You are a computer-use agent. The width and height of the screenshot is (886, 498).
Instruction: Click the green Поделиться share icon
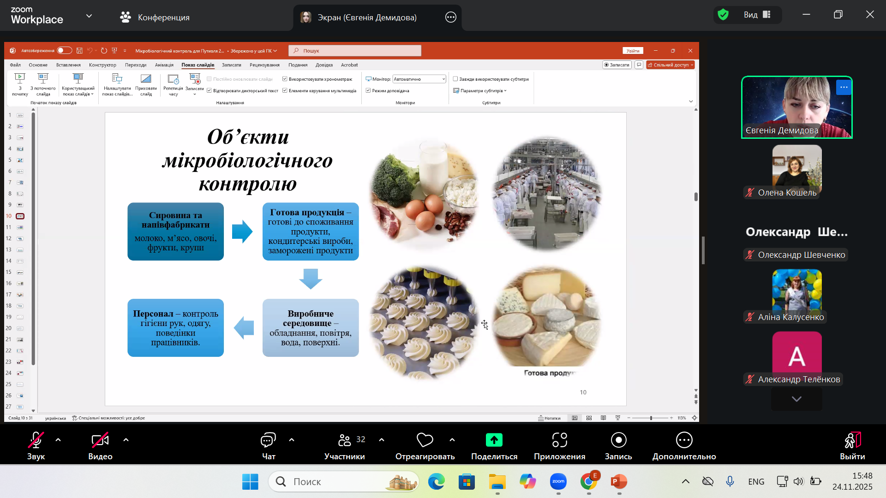494,440
